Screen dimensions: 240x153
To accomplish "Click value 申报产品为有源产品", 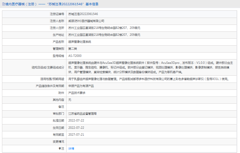I will click(81, 86).
